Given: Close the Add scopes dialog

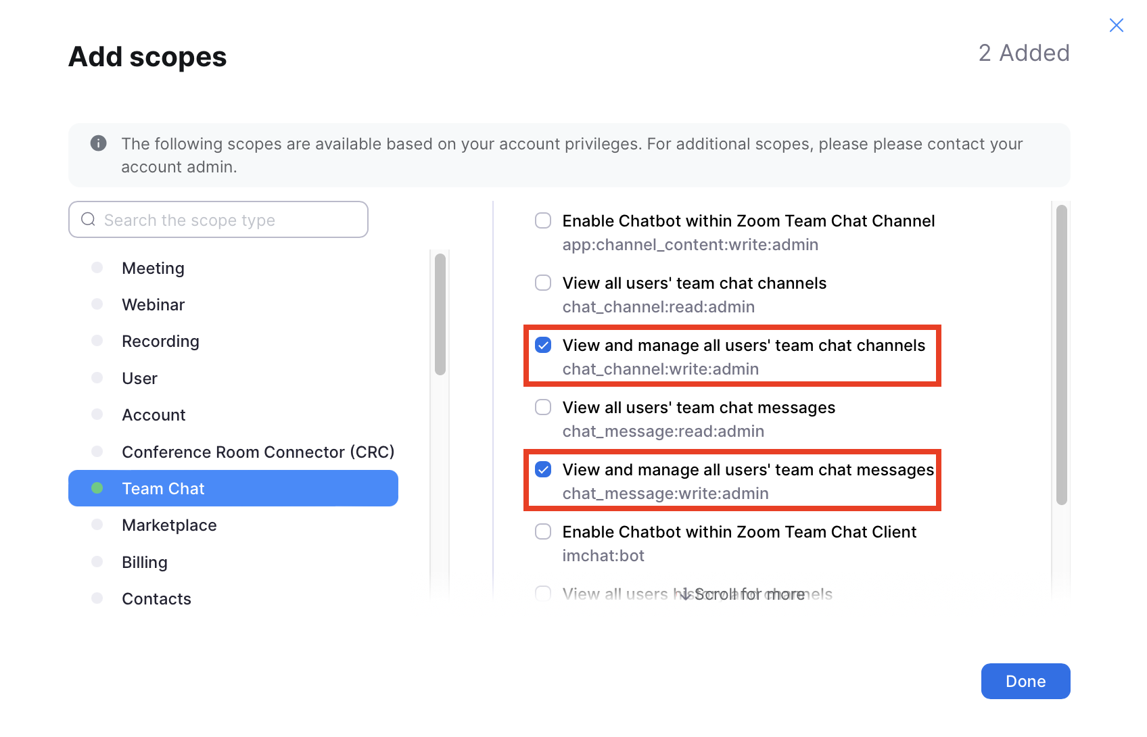Looking at the screenshot, I should [x=1116, y=26].
